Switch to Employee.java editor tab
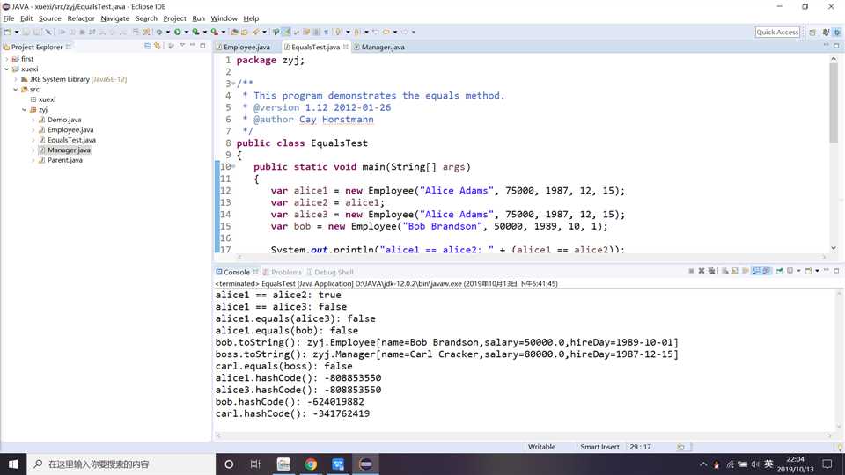 [x=246, y=47]
